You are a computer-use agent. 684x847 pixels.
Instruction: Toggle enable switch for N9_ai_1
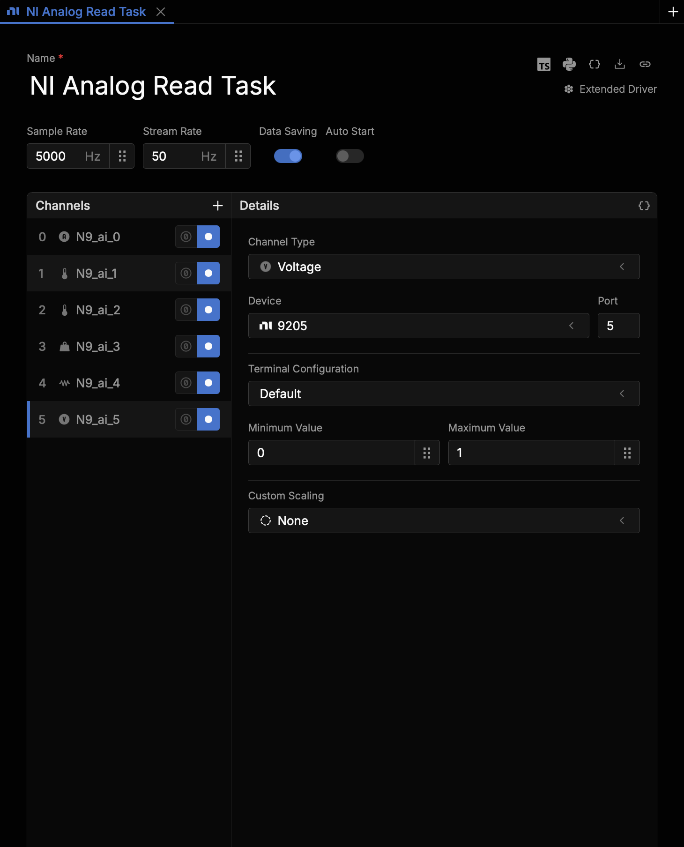click(x=208, y=273)
